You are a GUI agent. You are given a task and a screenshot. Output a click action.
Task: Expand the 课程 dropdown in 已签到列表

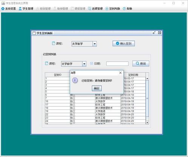tap(84, 64)
